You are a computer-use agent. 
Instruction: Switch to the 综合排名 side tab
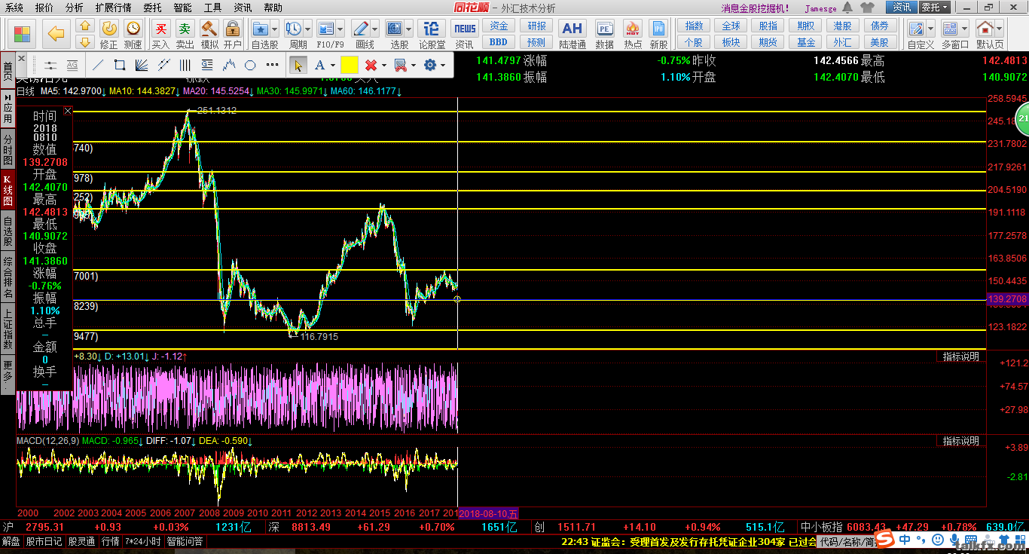8,277
